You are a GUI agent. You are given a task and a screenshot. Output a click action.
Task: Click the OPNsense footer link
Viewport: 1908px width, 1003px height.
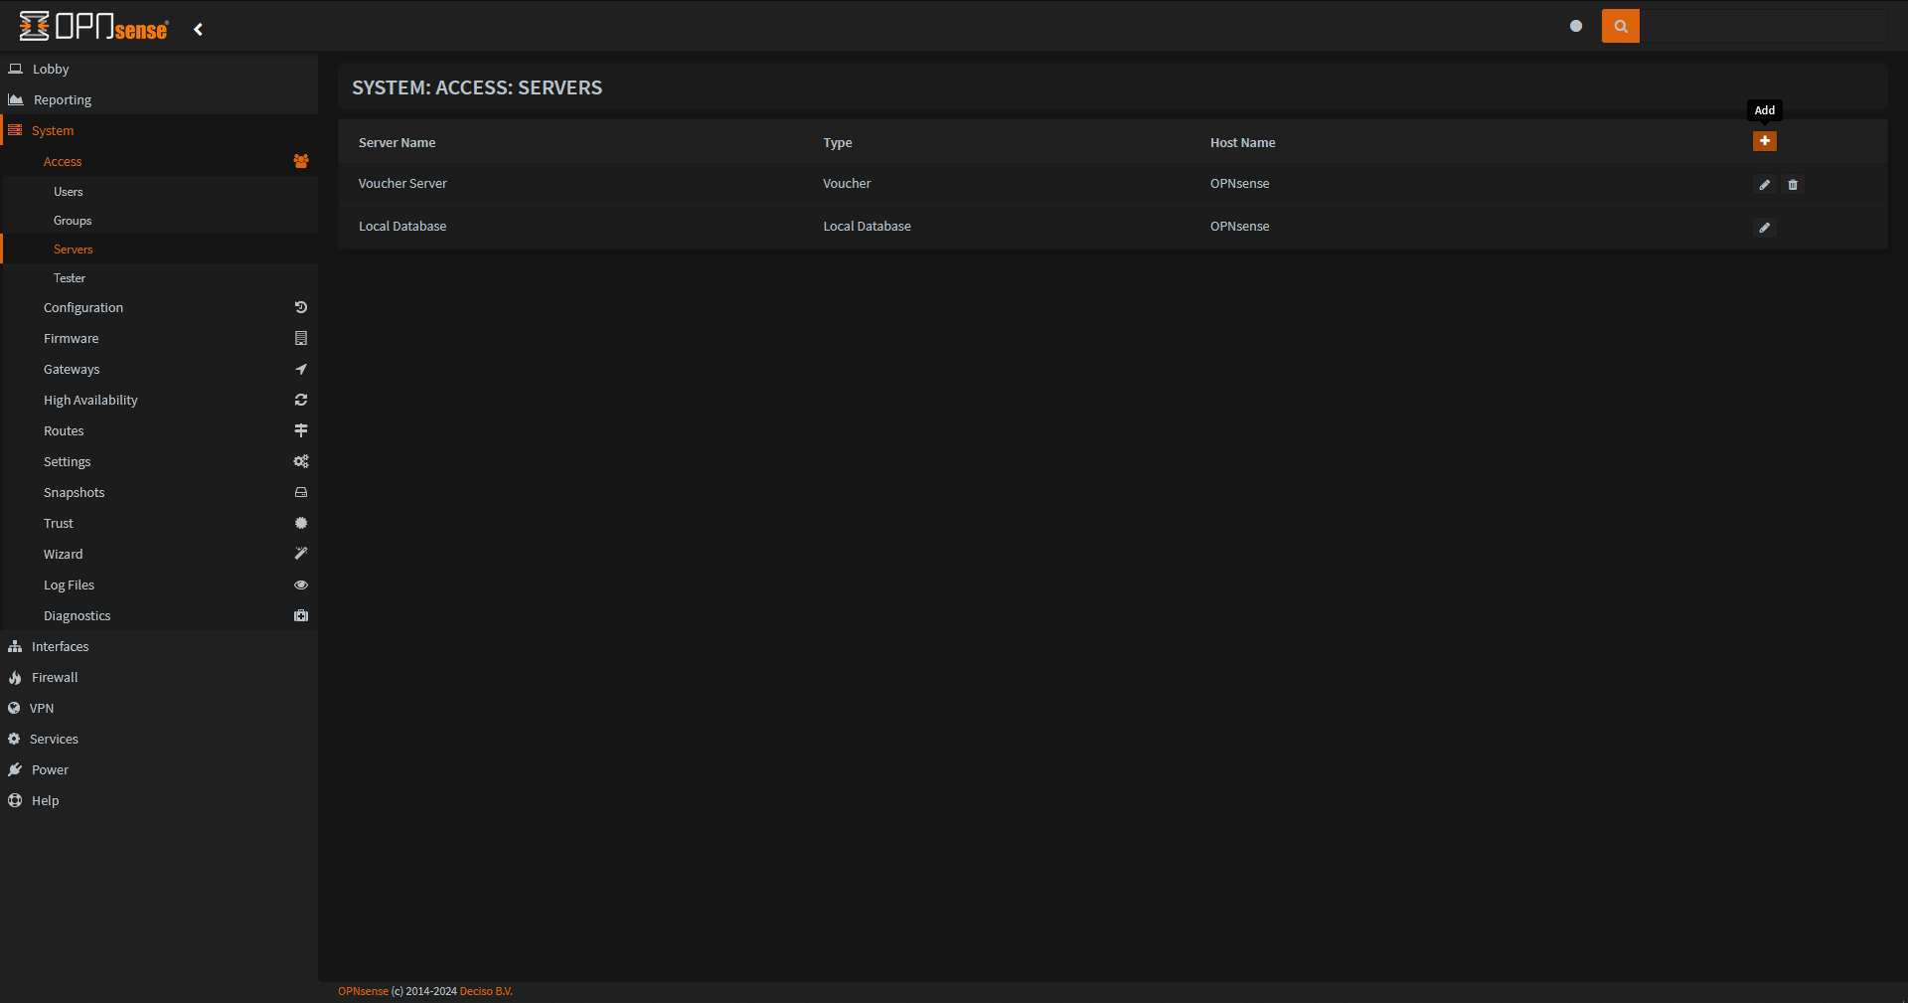(363, 991)
